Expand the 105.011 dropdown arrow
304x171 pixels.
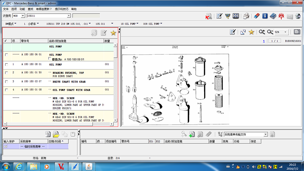[x=112, y=24]
